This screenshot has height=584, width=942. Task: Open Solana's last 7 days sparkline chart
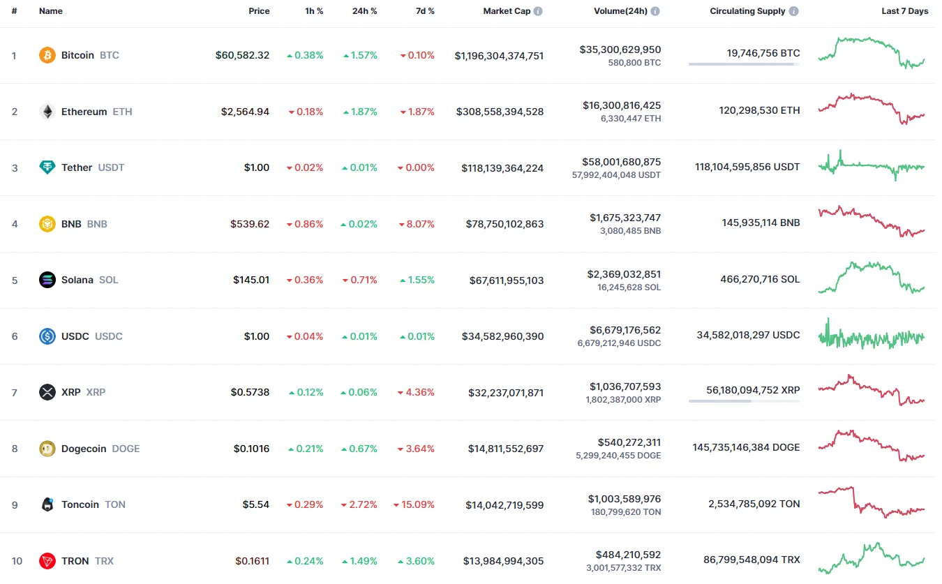pos(871,277)
